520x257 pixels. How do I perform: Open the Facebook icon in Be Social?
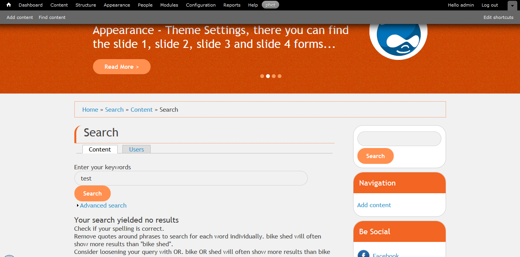click(x=363, y=254)
